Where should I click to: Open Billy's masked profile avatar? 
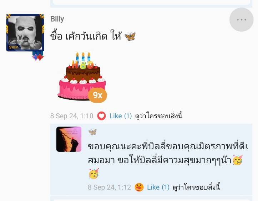pos(25,32)
